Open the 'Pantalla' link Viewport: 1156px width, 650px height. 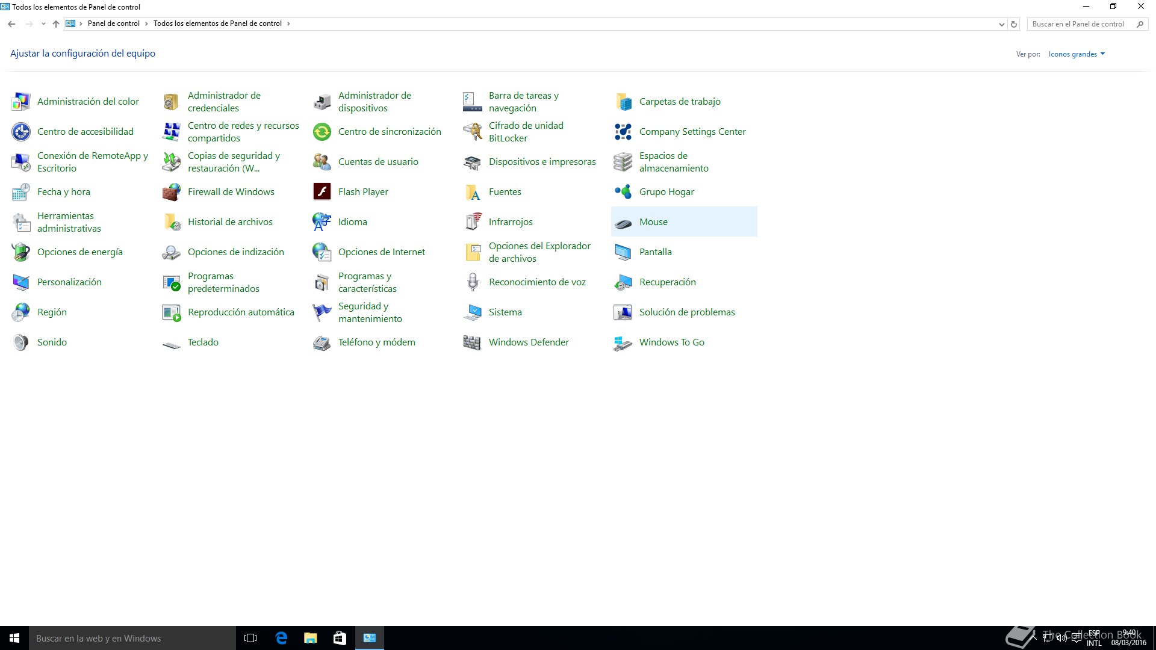click(655, 252)
